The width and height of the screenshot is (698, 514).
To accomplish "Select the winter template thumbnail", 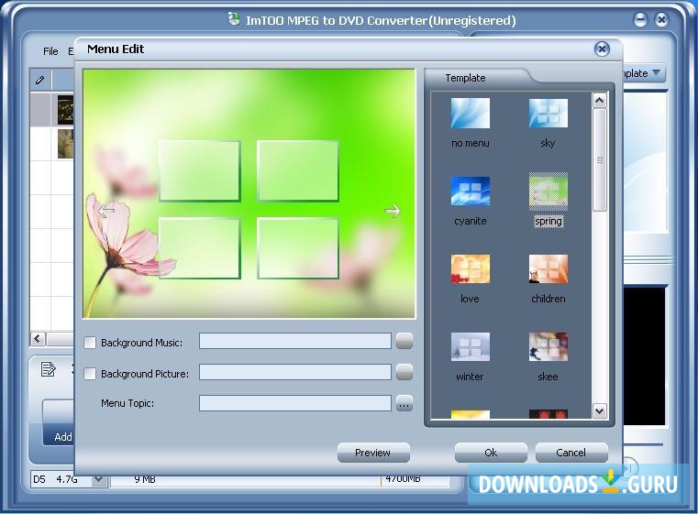I will 471,347.
